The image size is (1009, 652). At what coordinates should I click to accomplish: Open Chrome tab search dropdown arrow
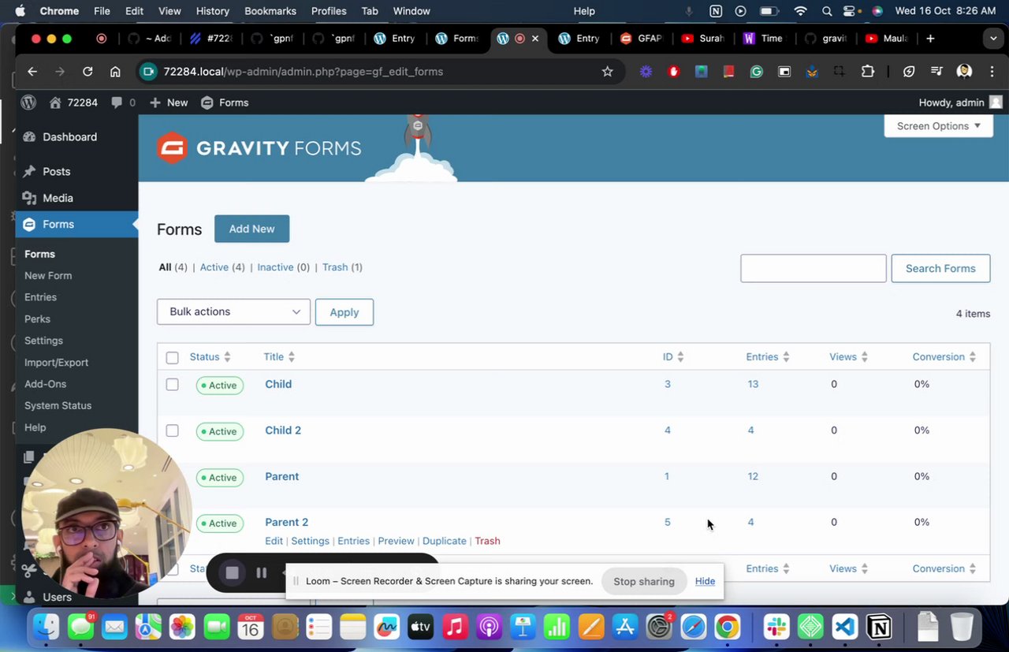[x=992, y=39]
